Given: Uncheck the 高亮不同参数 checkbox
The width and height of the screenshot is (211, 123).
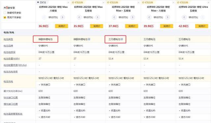Looking at the screenshot, I should coord(5,17).
